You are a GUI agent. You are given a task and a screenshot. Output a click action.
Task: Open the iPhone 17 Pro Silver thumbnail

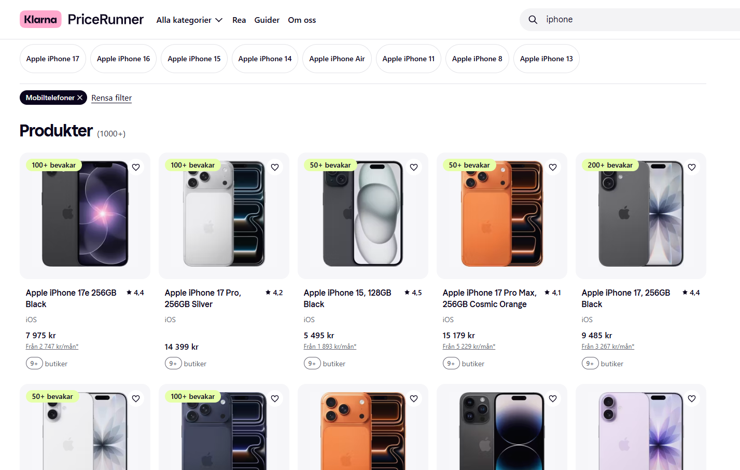tap(224, 216)
